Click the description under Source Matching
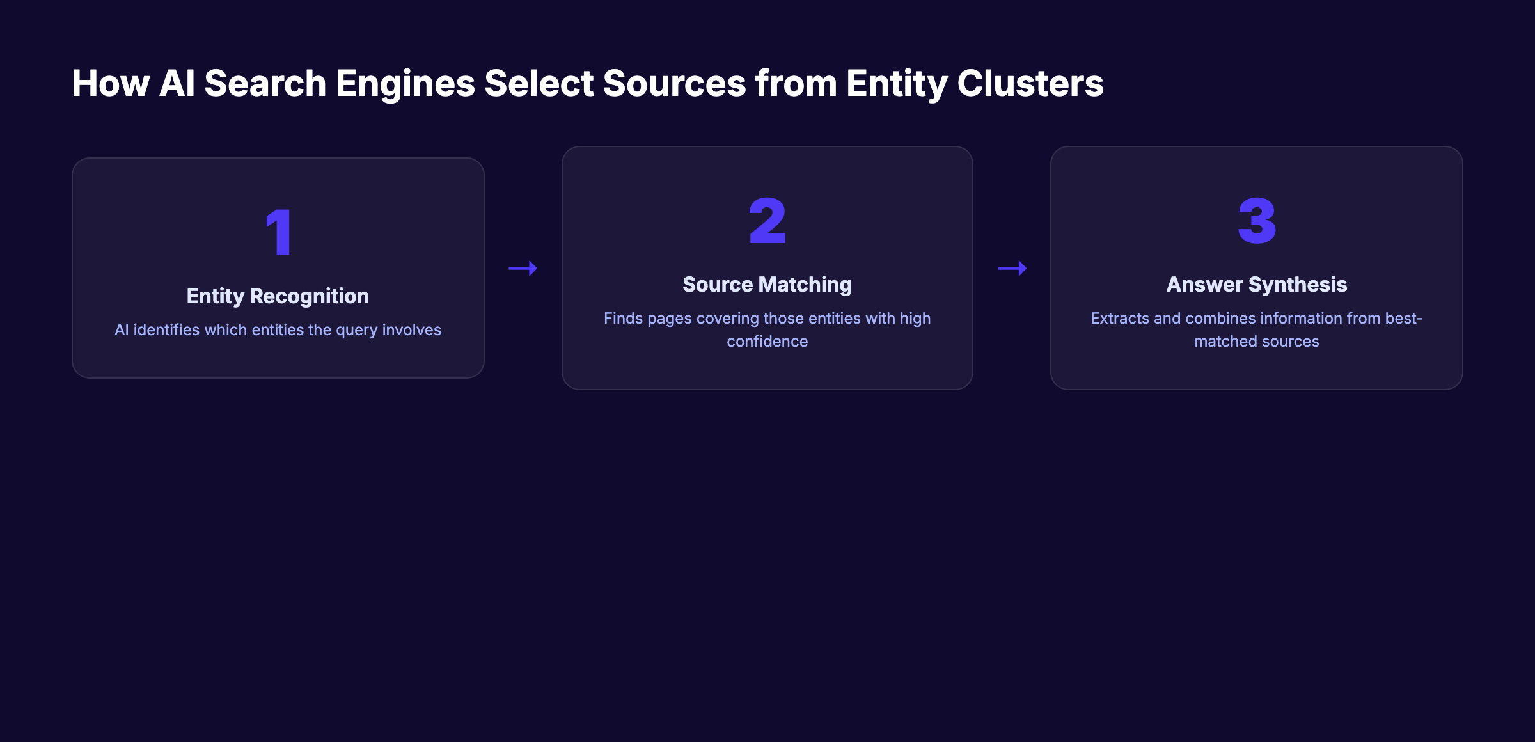The image size is (1535, 742). tap(767, 329)
